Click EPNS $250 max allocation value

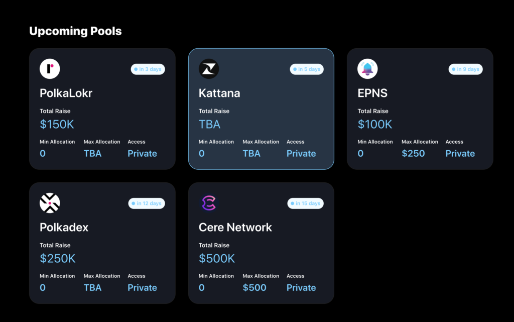(413, 153)
